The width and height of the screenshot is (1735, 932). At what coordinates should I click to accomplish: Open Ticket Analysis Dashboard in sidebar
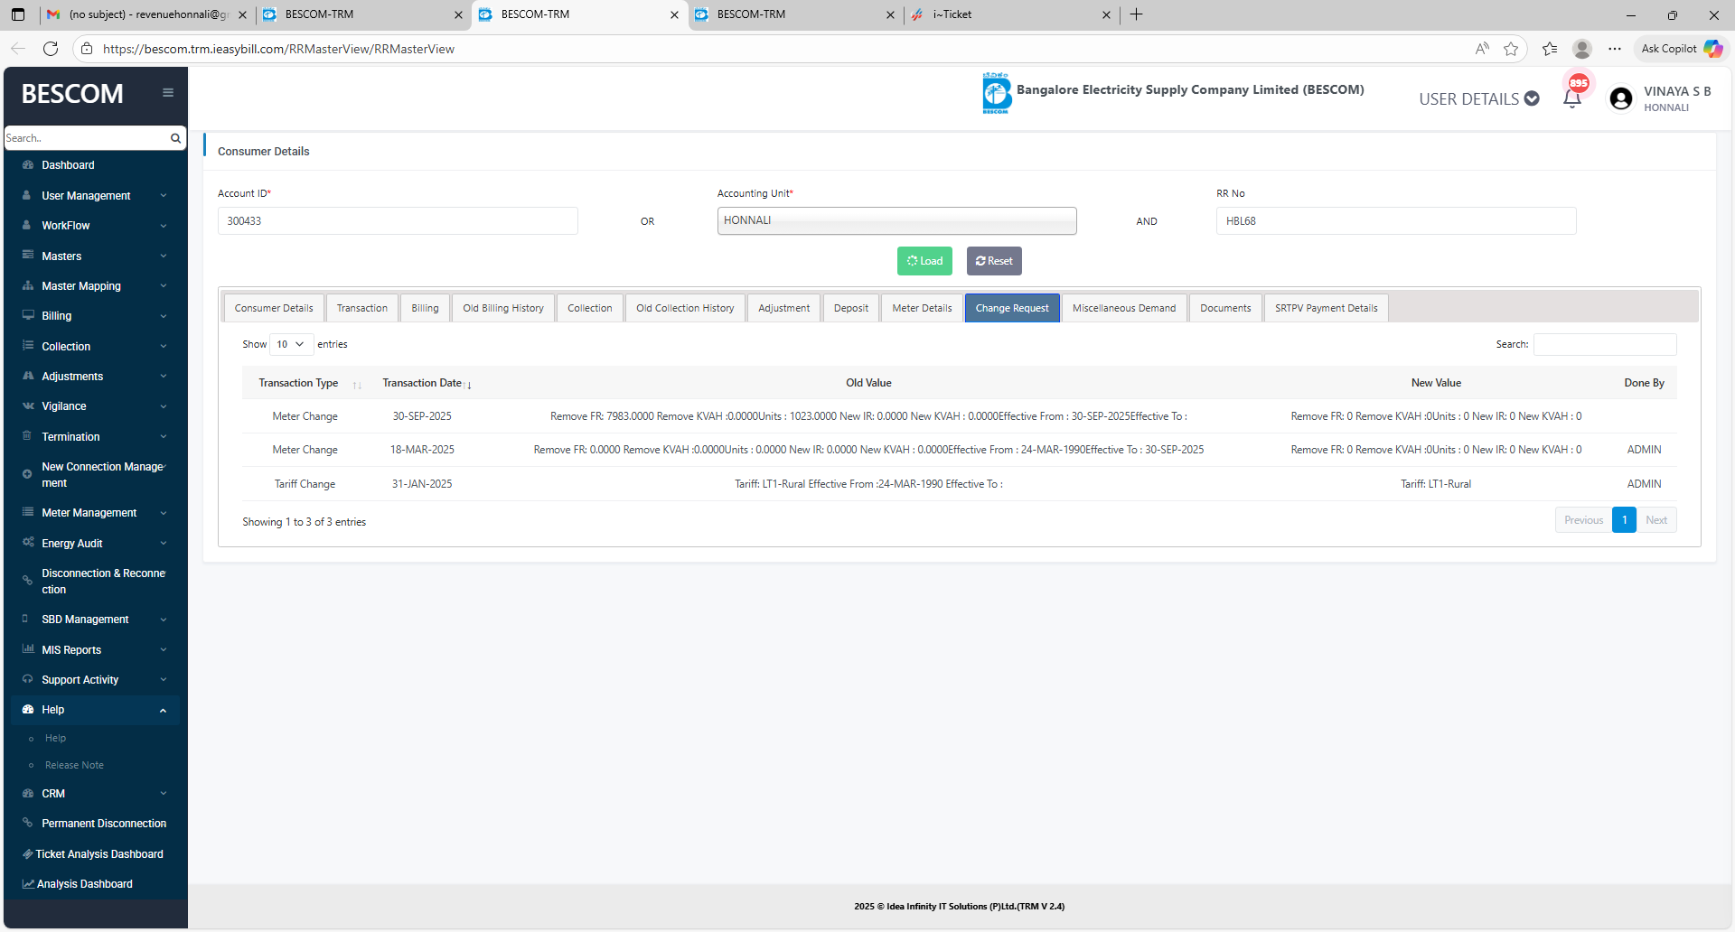pyautogui.click(x=94, y=854)
